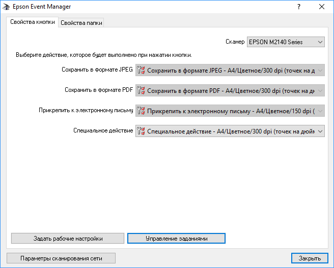Open Управление заданиями

[176, 238]
